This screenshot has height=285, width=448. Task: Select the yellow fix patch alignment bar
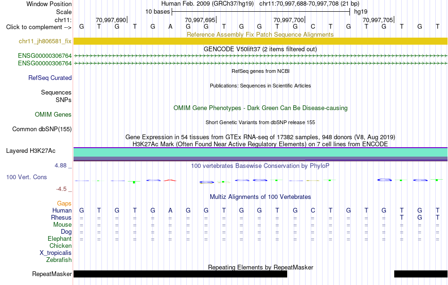[x=260, y=41]
